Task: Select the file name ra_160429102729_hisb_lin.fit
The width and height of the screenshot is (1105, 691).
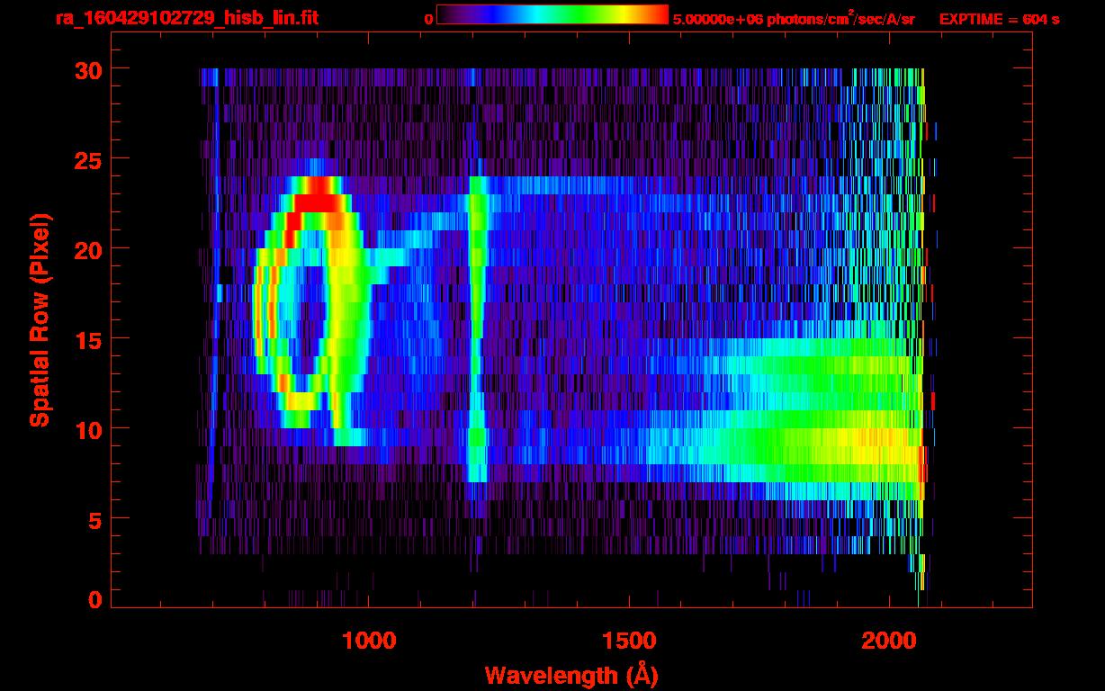Action: (186, 18)
